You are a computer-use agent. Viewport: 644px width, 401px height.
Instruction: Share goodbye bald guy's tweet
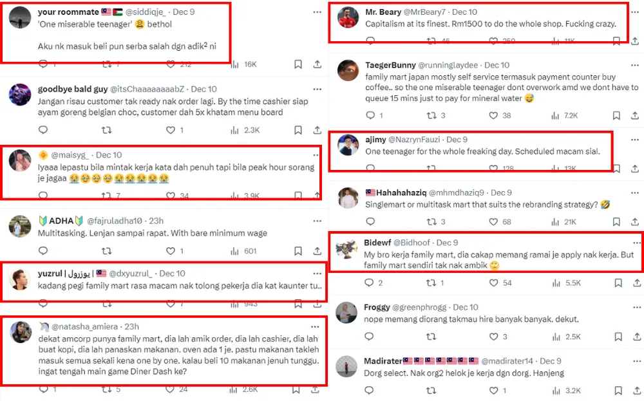point(317,130)
